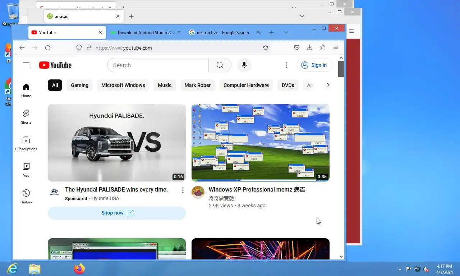The image size is (460, 276).
Task: Start voice search with microphone icon
Action: [x=244, y=65]
